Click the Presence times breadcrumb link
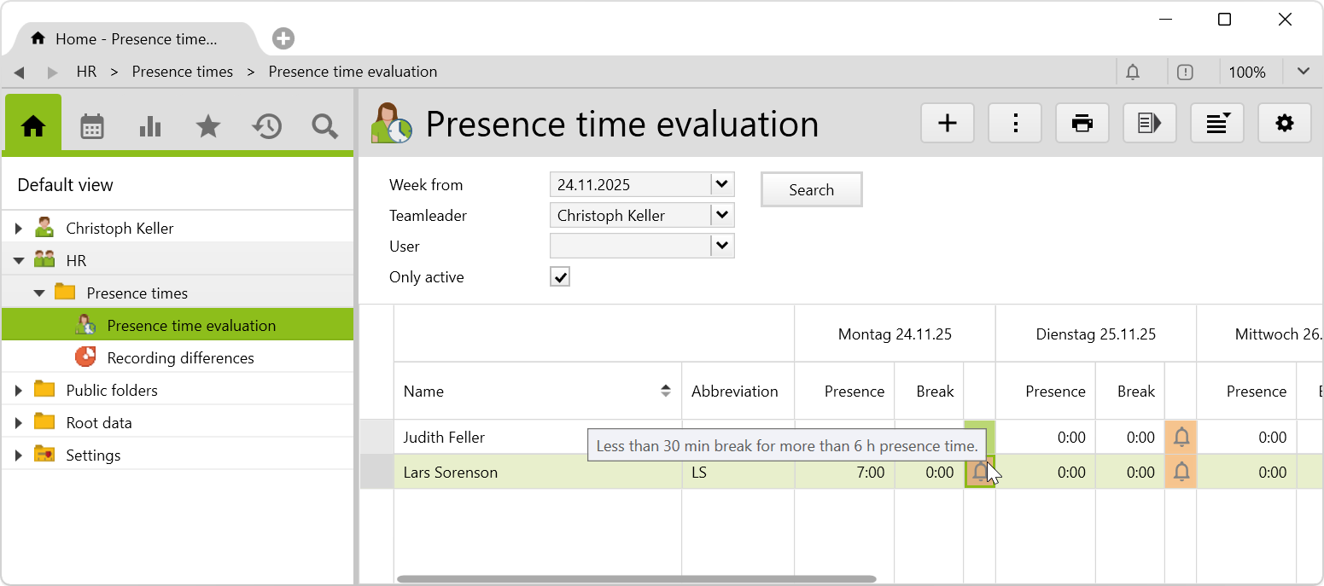The width and height of the screenshot is (1324, 586). (182, 73)
